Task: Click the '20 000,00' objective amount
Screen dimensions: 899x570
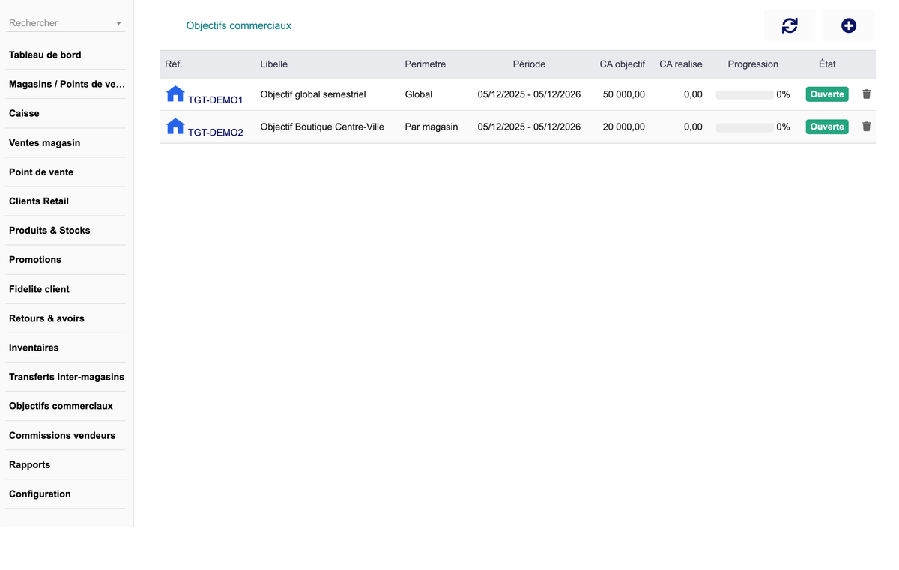Action: (x=624, y=127)
